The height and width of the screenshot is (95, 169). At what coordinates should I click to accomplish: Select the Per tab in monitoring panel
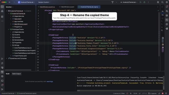(163, 11)
